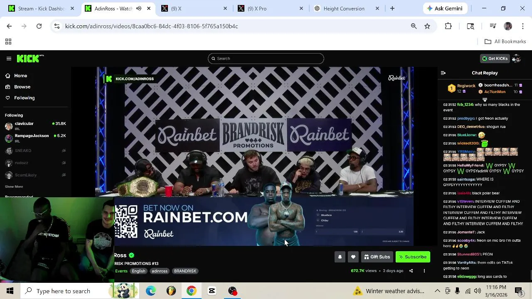
Task: Open SNEAKO's offline channel
Action: 35,151
